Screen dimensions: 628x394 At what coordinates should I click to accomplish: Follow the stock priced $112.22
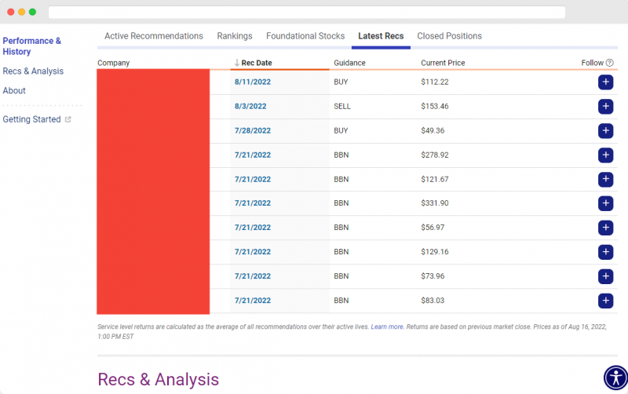[x=605, y=82]
